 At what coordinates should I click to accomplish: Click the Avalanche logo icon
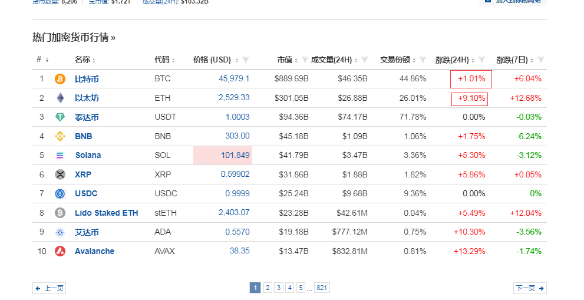[60, 251]
